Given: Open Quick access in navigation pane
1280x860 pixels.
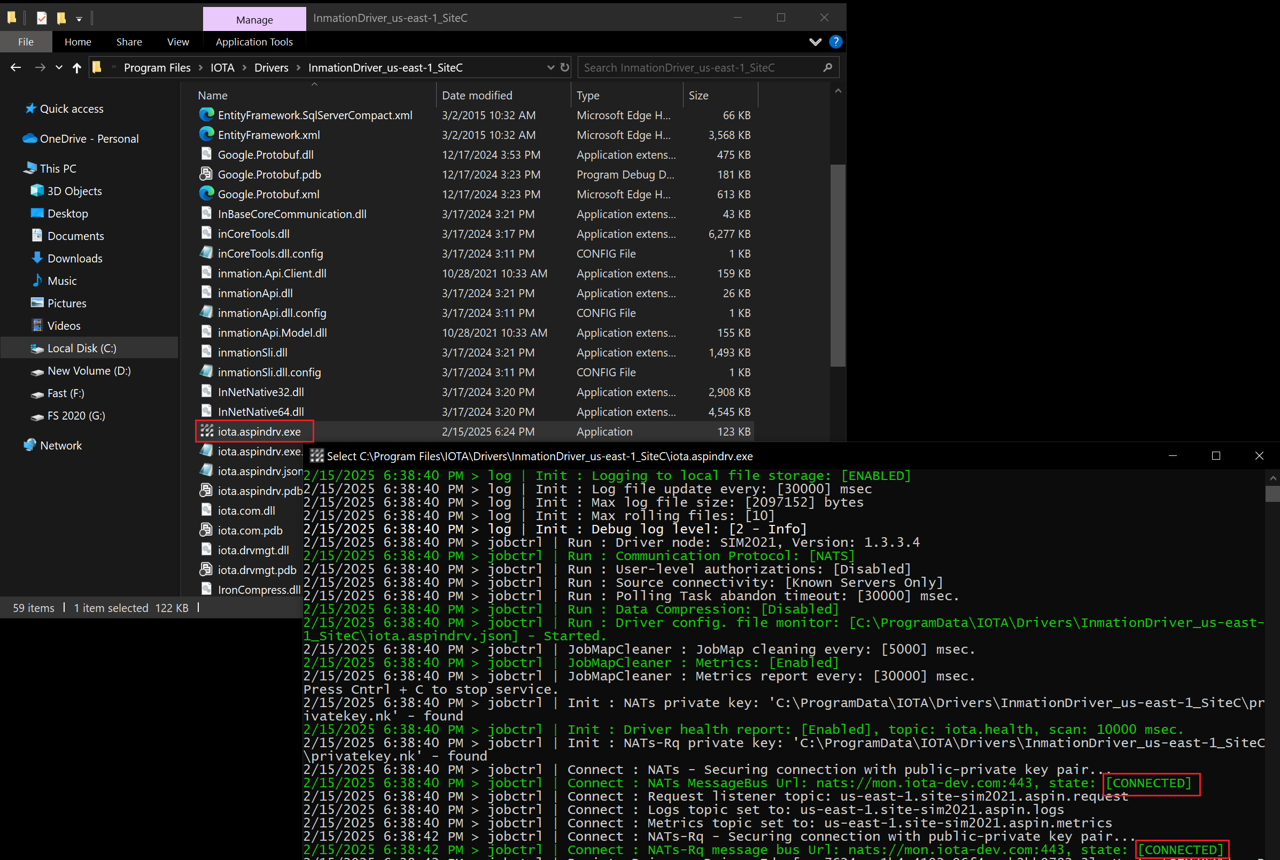Looking at the screenshot, I should (71, 109).
